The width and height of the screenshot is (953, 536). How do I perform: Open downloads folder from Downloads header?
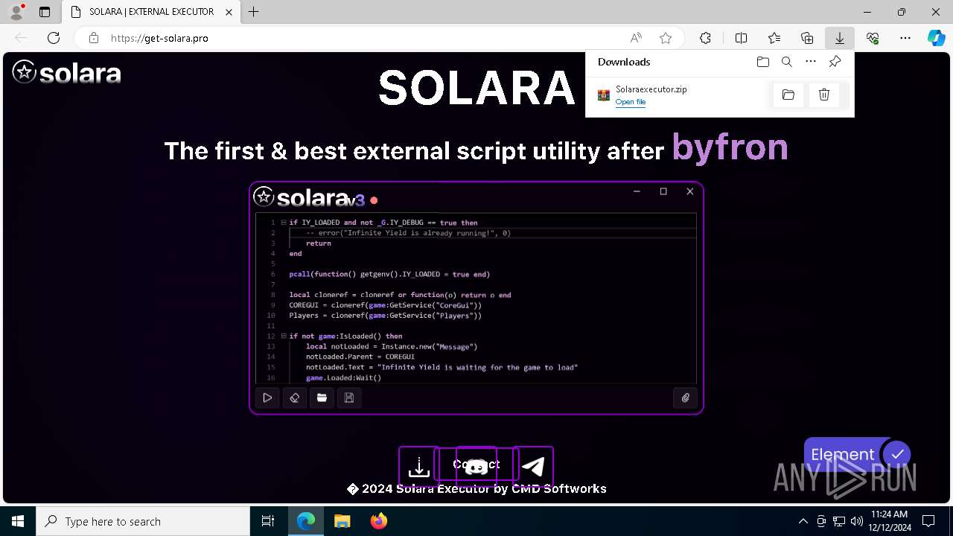(762, 62)
